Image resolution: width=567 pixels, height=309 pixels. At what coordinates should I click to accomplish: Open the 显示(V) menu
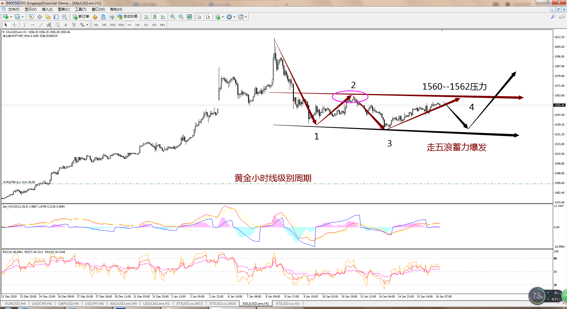[30, 9]
